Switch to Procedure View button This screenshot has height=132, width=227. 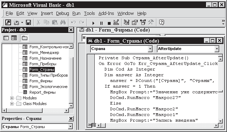[89, 125]
